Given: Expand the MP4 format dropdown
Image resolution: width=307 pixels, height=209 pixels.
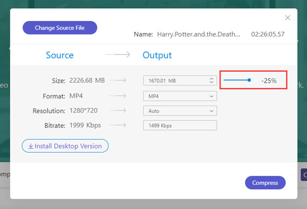Looking at the screenshot, I should tap(180, 96).
